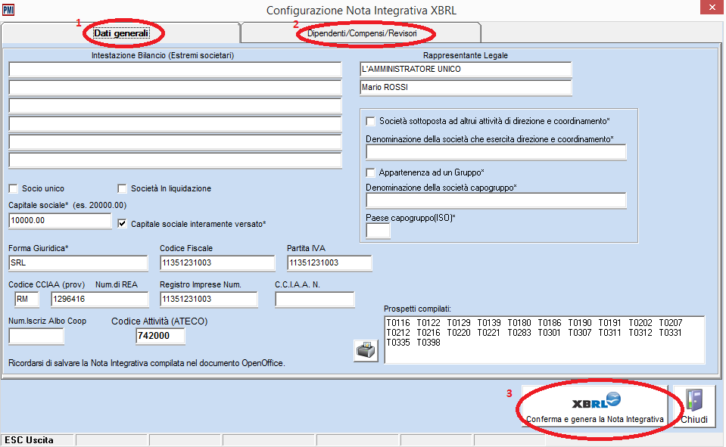Viewport: 726px width, 447px height.
Task: Click the Num.di REA input field
Action: coord(101,300)
